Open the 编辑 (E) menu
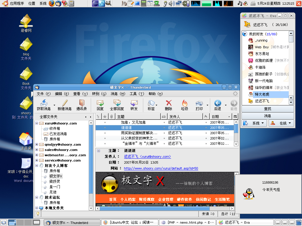Image resolution: width=302 pixels, height=226 pixels. pos(62,94)
